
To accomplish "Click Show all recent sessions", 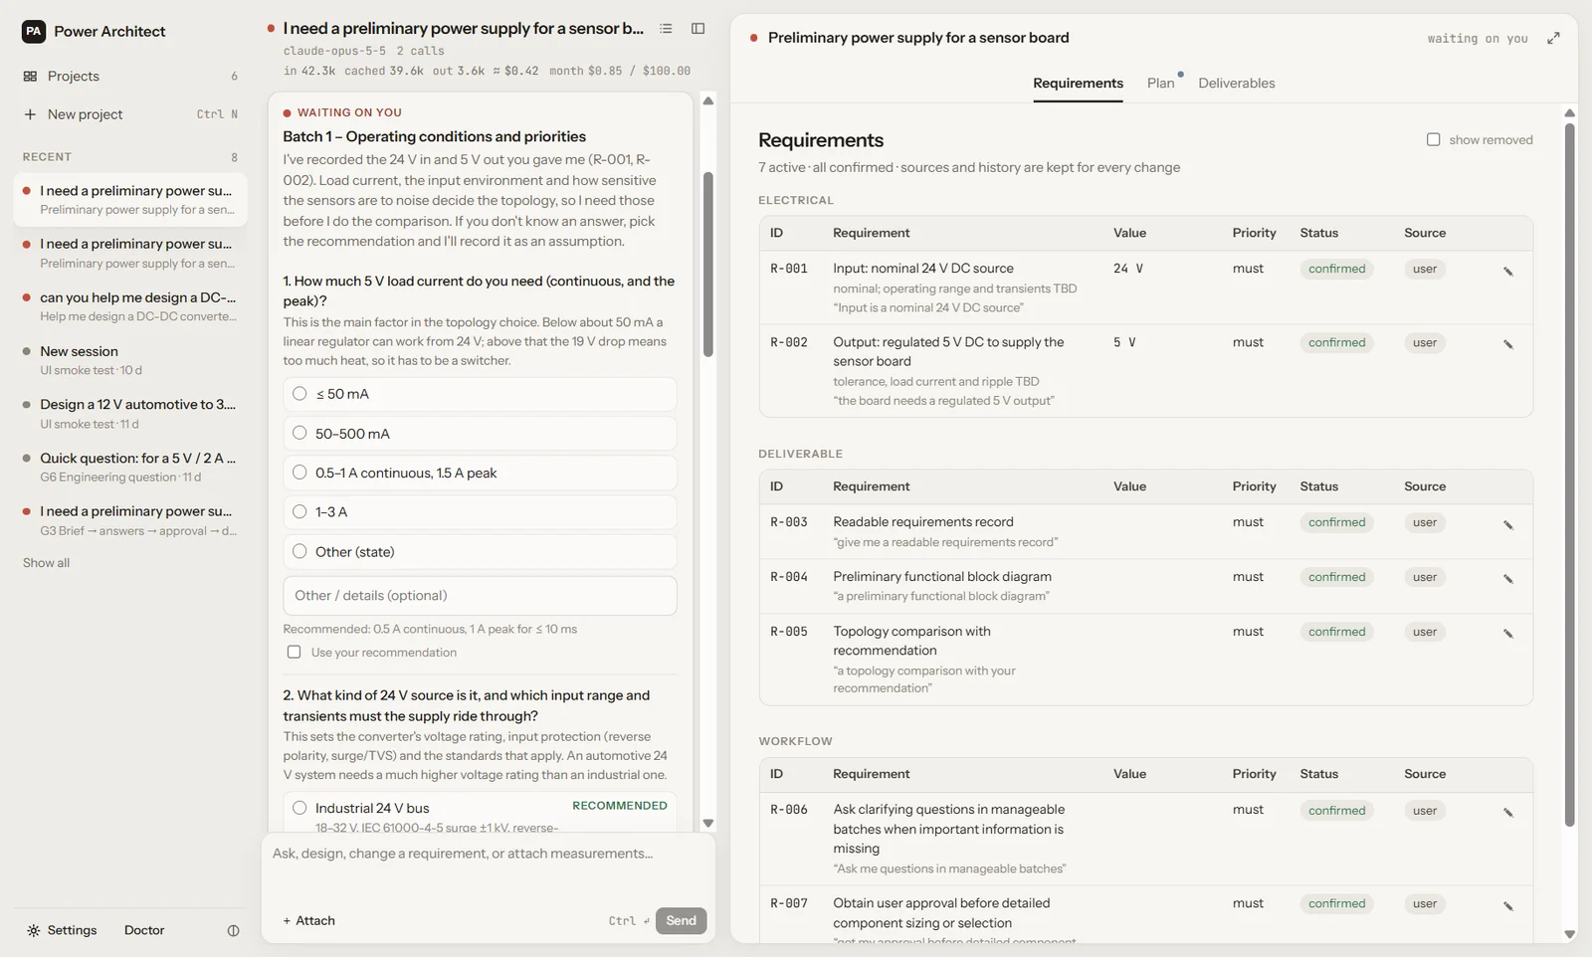I will coord(46,563).
